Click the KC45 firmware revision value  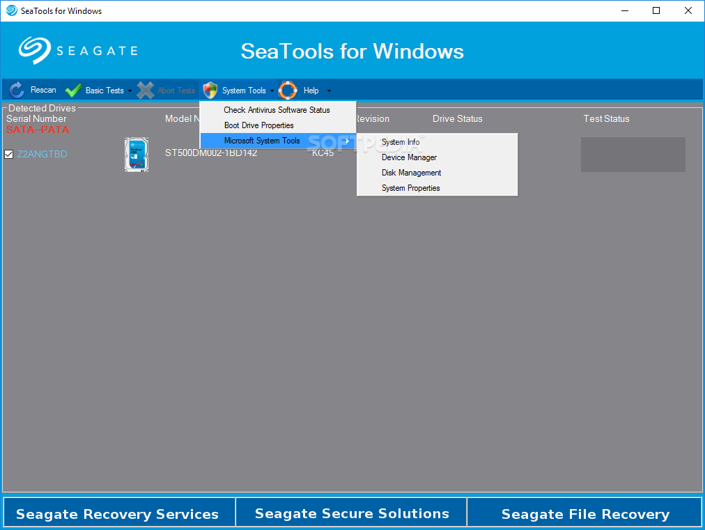click(x=323, y=153)
